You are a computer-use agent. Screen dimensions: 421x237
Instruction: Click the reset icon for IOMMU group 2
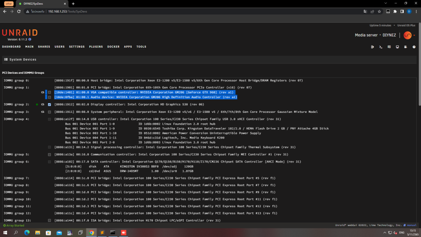tap(43, 104)
